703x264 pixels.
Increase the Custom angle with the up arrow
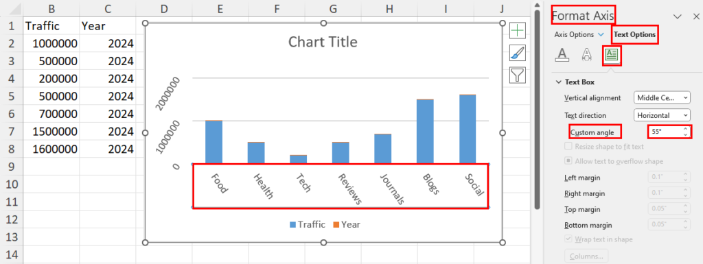coord(685,130)
